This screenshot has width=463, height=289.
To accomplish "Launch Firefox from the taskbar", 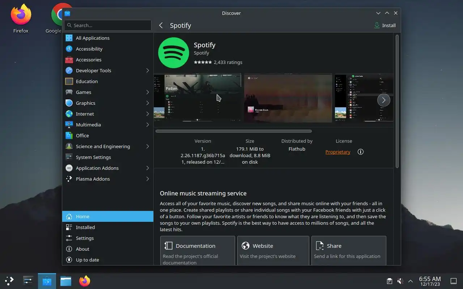I will 85,281.
